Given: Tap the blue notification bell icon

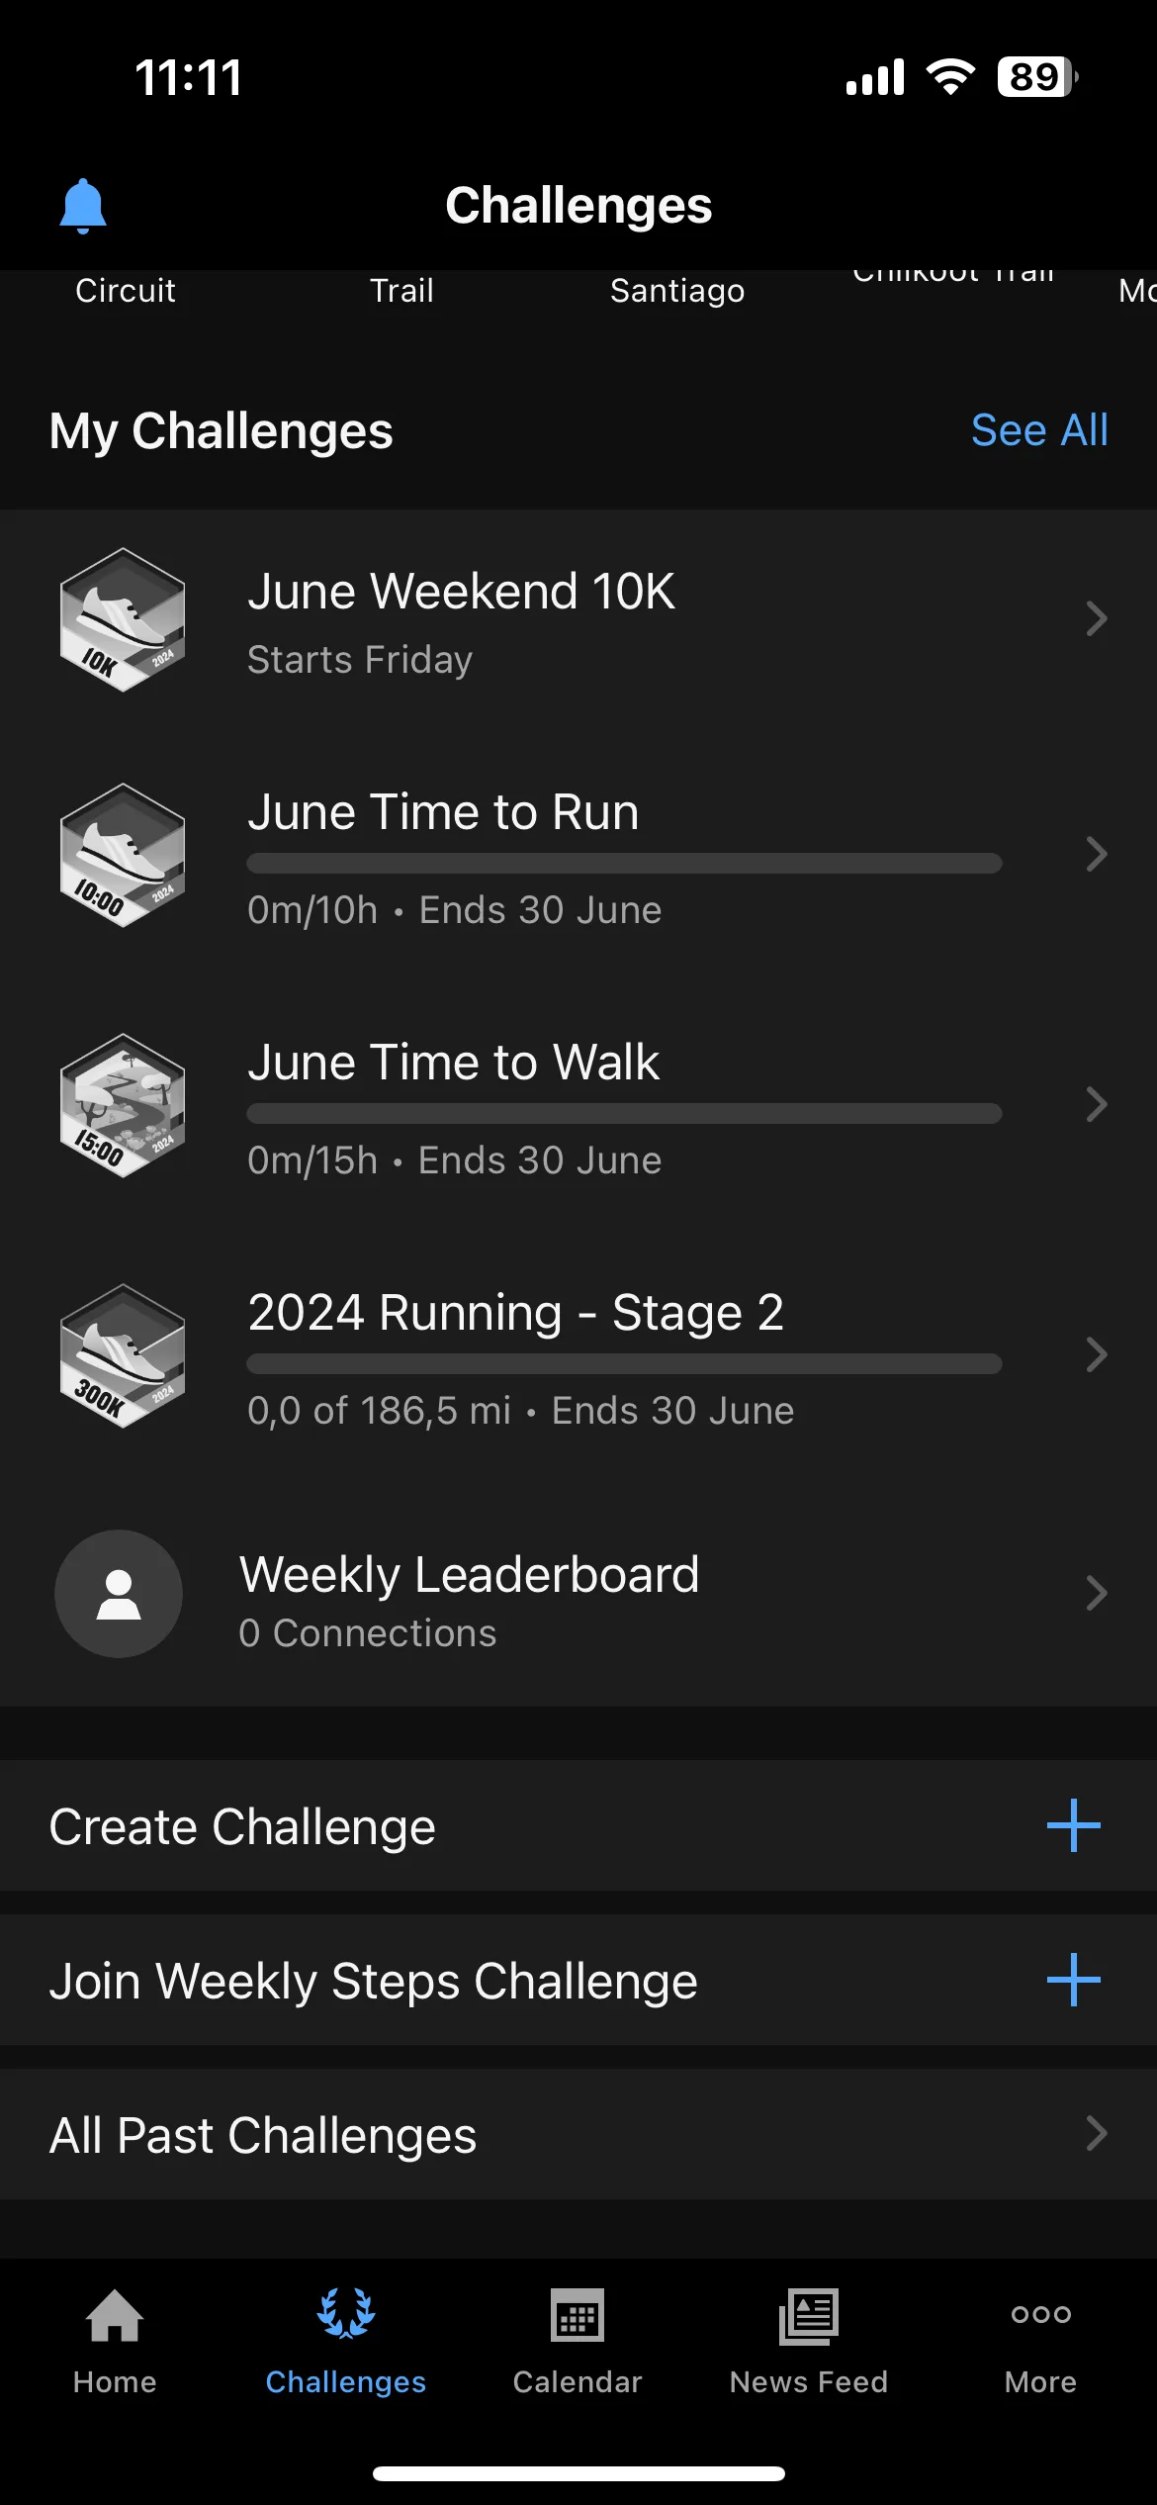Looking at the screenshot, I should (83, 206).
